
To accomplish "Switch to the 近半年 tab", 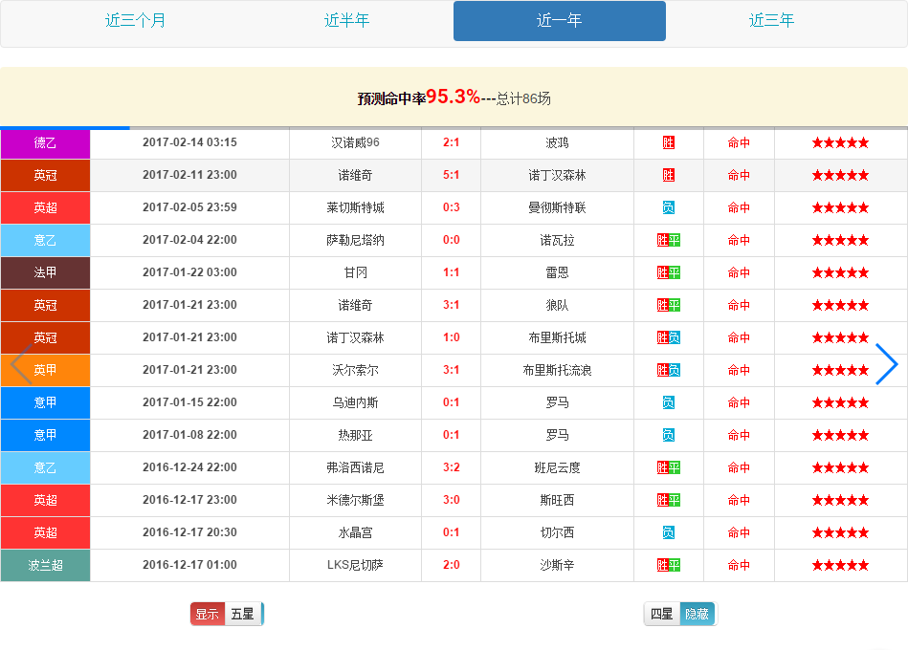I will (347, 21).
